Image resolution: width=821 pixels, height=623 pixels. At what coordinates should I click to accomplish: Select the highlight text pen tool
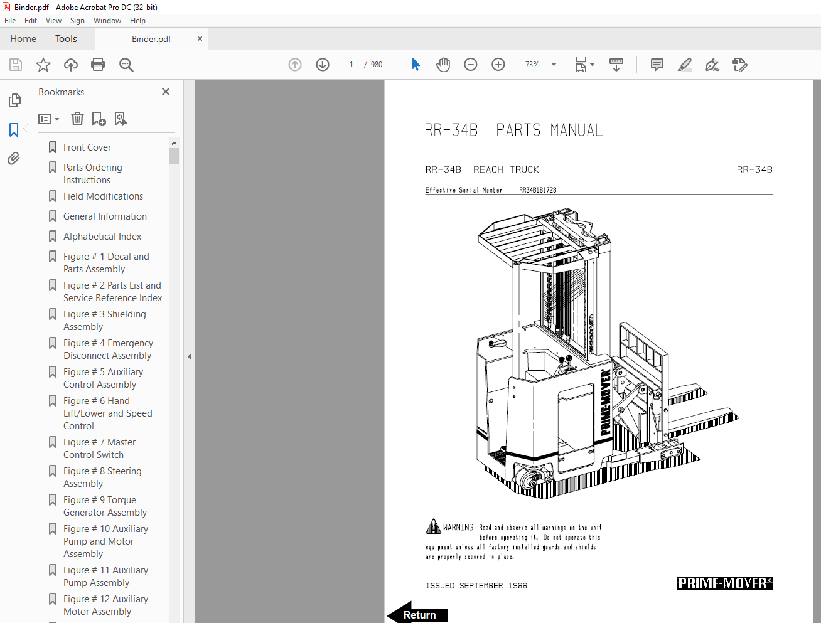pyautogui.click(x=685, y=65)
